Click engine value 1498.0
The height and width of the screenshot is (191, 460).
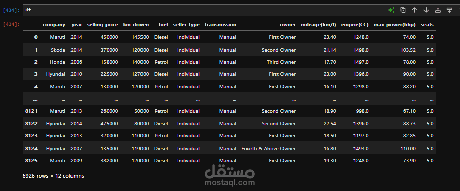[x=361, y=50]
